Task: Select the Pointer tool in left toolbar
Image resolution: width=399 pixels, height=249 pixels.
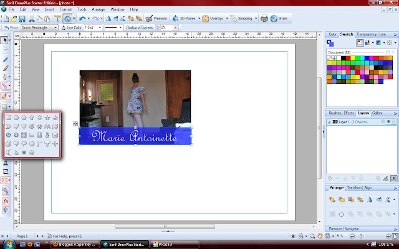Action: coord(4,40)
